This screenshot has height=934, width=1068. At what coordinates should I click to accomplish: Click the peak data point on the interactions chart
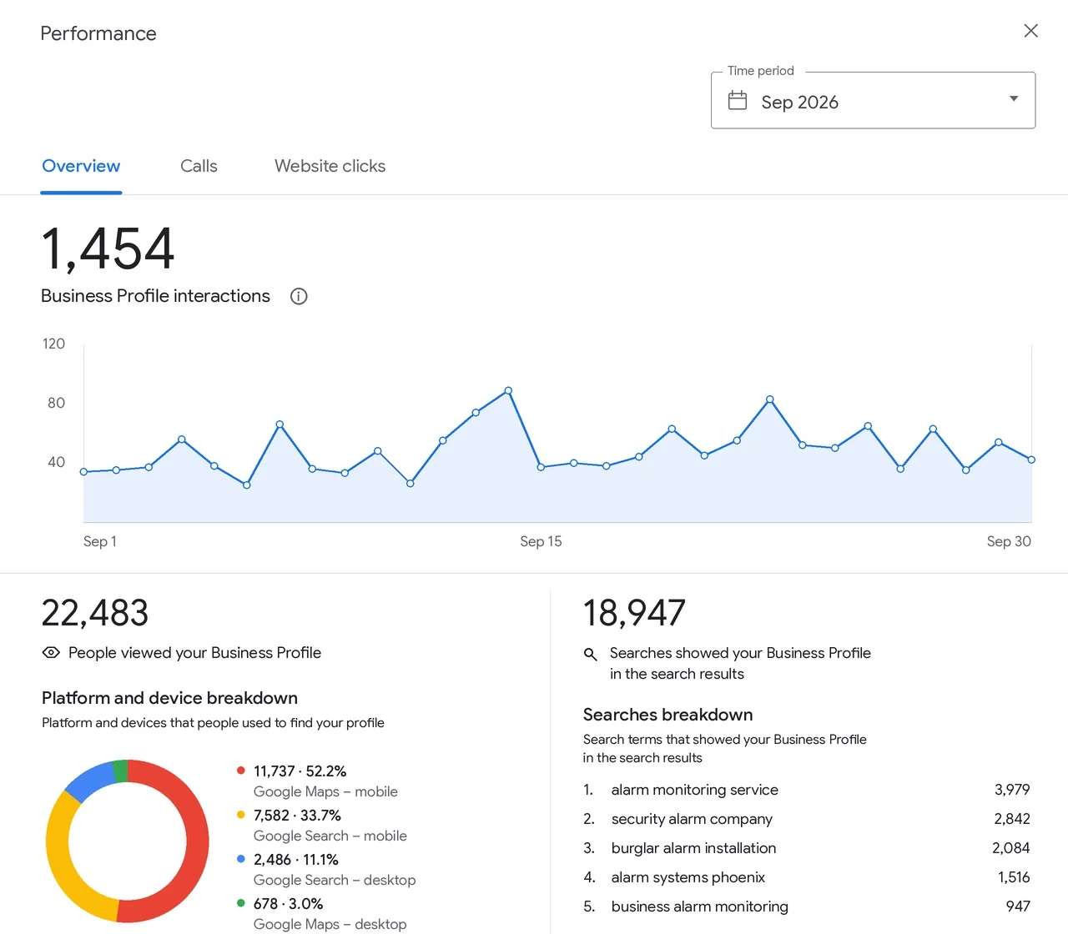508,390
